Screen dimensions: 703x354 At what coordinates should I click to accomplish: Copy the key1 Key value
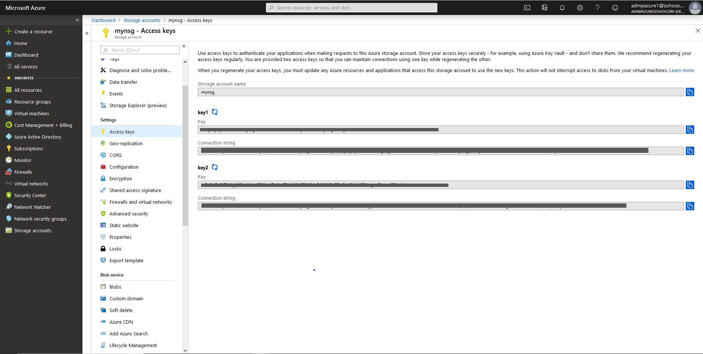tap(690, 130)
